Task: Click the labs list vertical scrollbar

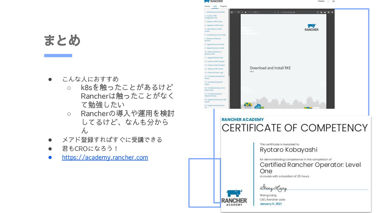Action: (229, 43)
